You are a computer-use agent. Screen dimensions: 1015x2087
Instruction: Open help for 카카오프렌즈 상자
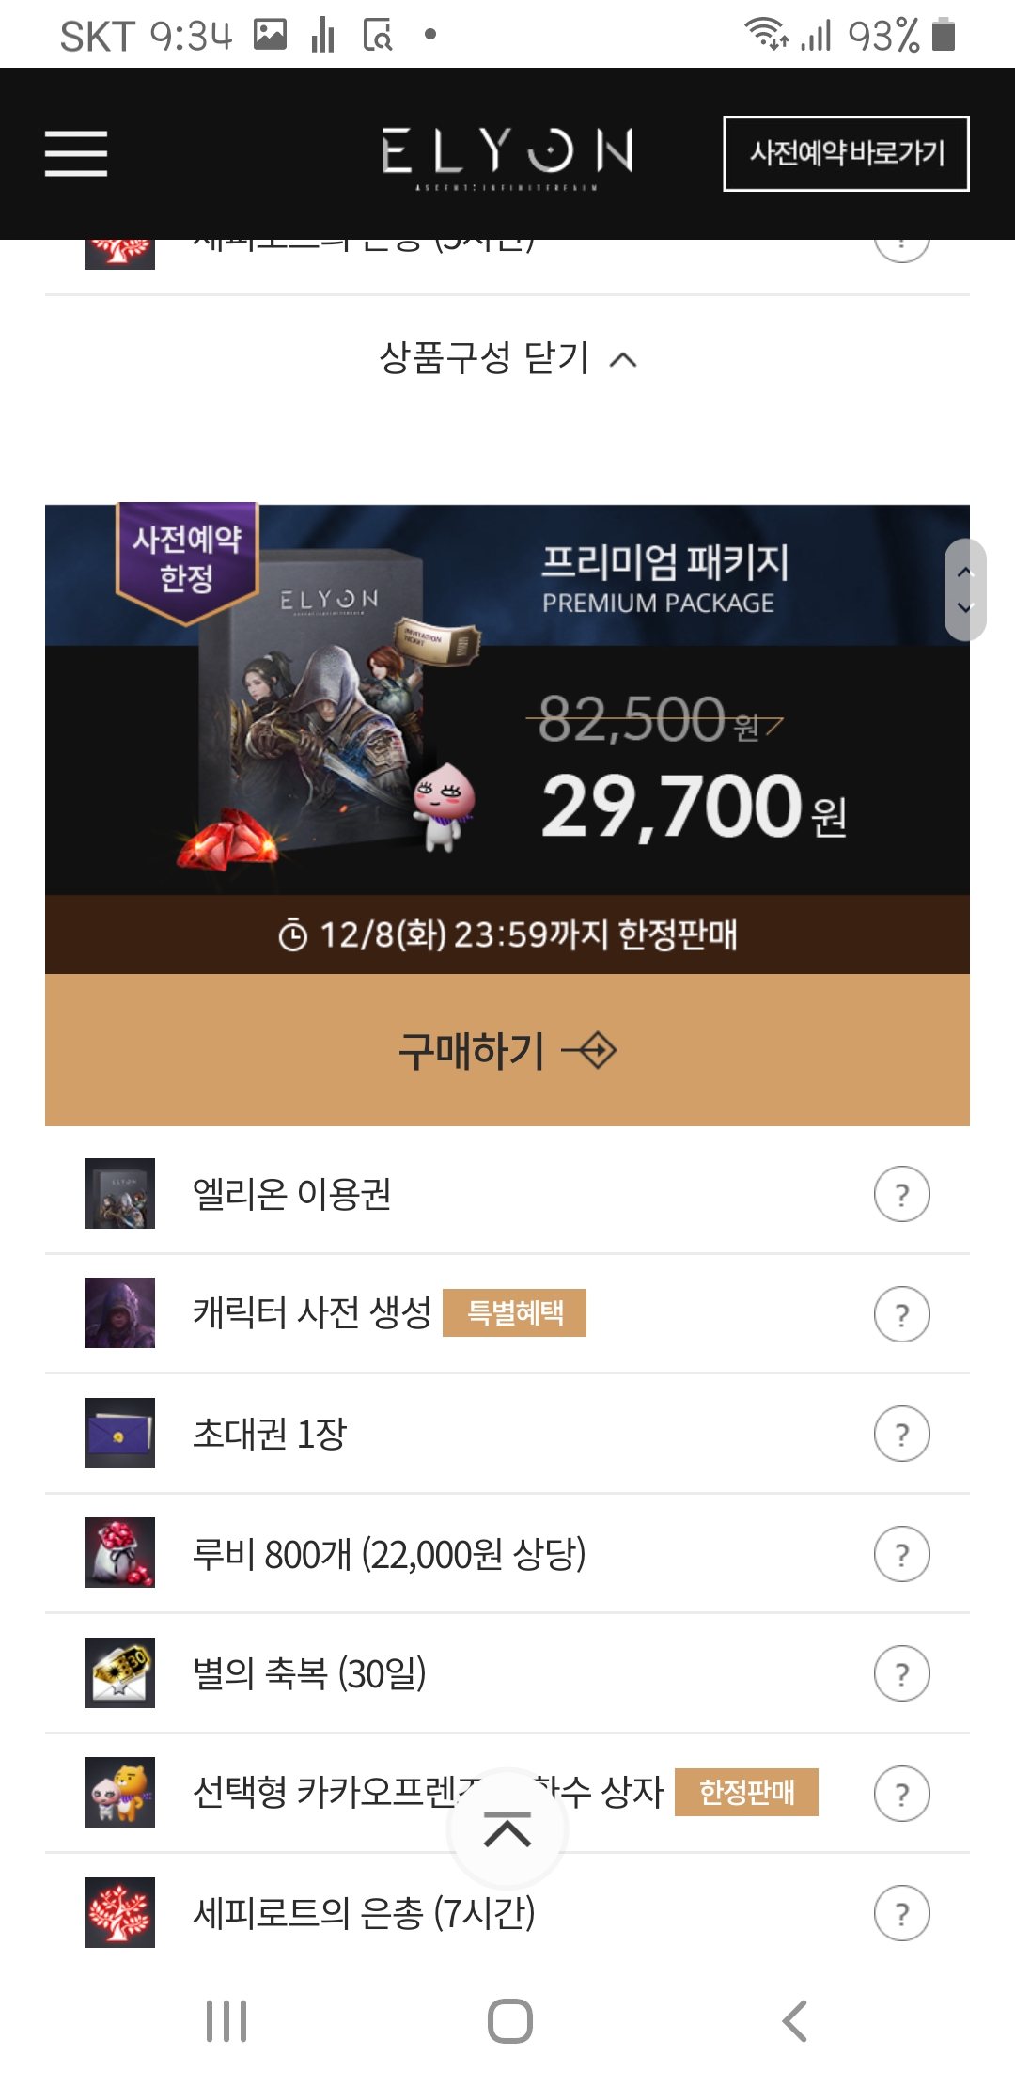(x=901, y=1794)
